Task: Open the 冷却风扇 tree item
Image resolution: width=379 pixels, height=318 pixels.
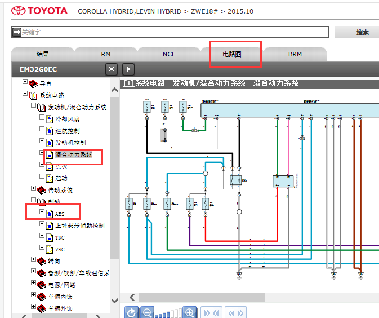Action: pyautogui.click(x=68, y=119)
